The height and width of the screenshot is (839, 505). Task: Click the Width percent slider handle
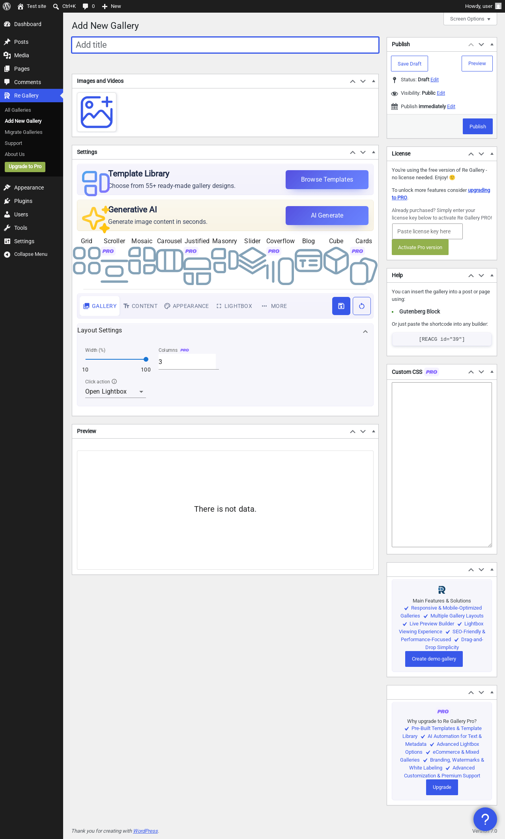click(146, 359)
